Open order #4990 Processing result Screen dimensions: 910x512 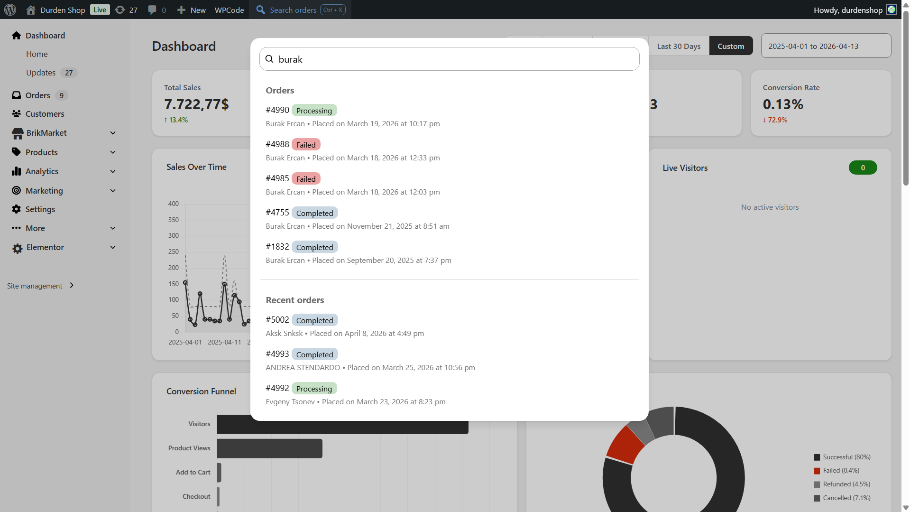click(450, 116)
